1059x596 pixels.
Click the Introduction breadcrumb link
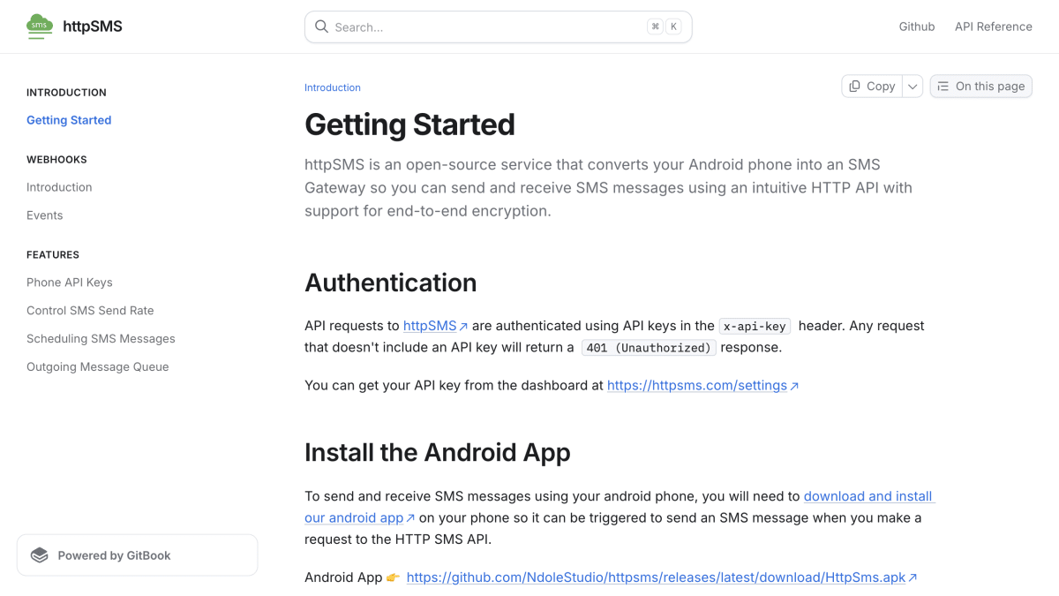tap(333, 87)
